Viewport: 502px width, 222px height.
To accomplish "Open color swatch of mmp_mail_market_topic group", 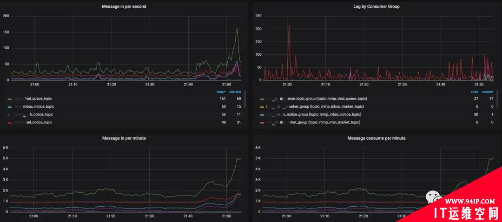I will 262,123.
